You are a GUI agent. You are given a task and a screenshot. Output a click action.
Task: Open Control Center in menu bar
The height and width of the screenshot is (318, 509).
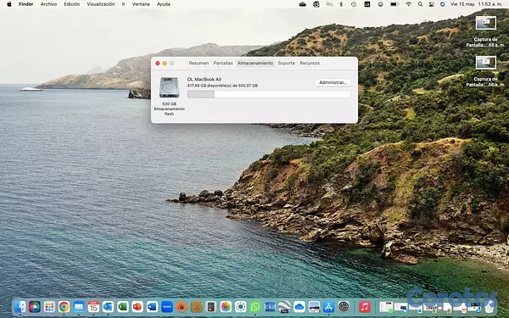click(x=432, y=4)
